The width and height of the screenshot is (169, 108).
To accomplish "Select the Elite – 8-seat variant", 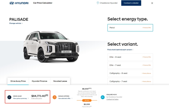I will pyautogui.click(x=130, y=57).
